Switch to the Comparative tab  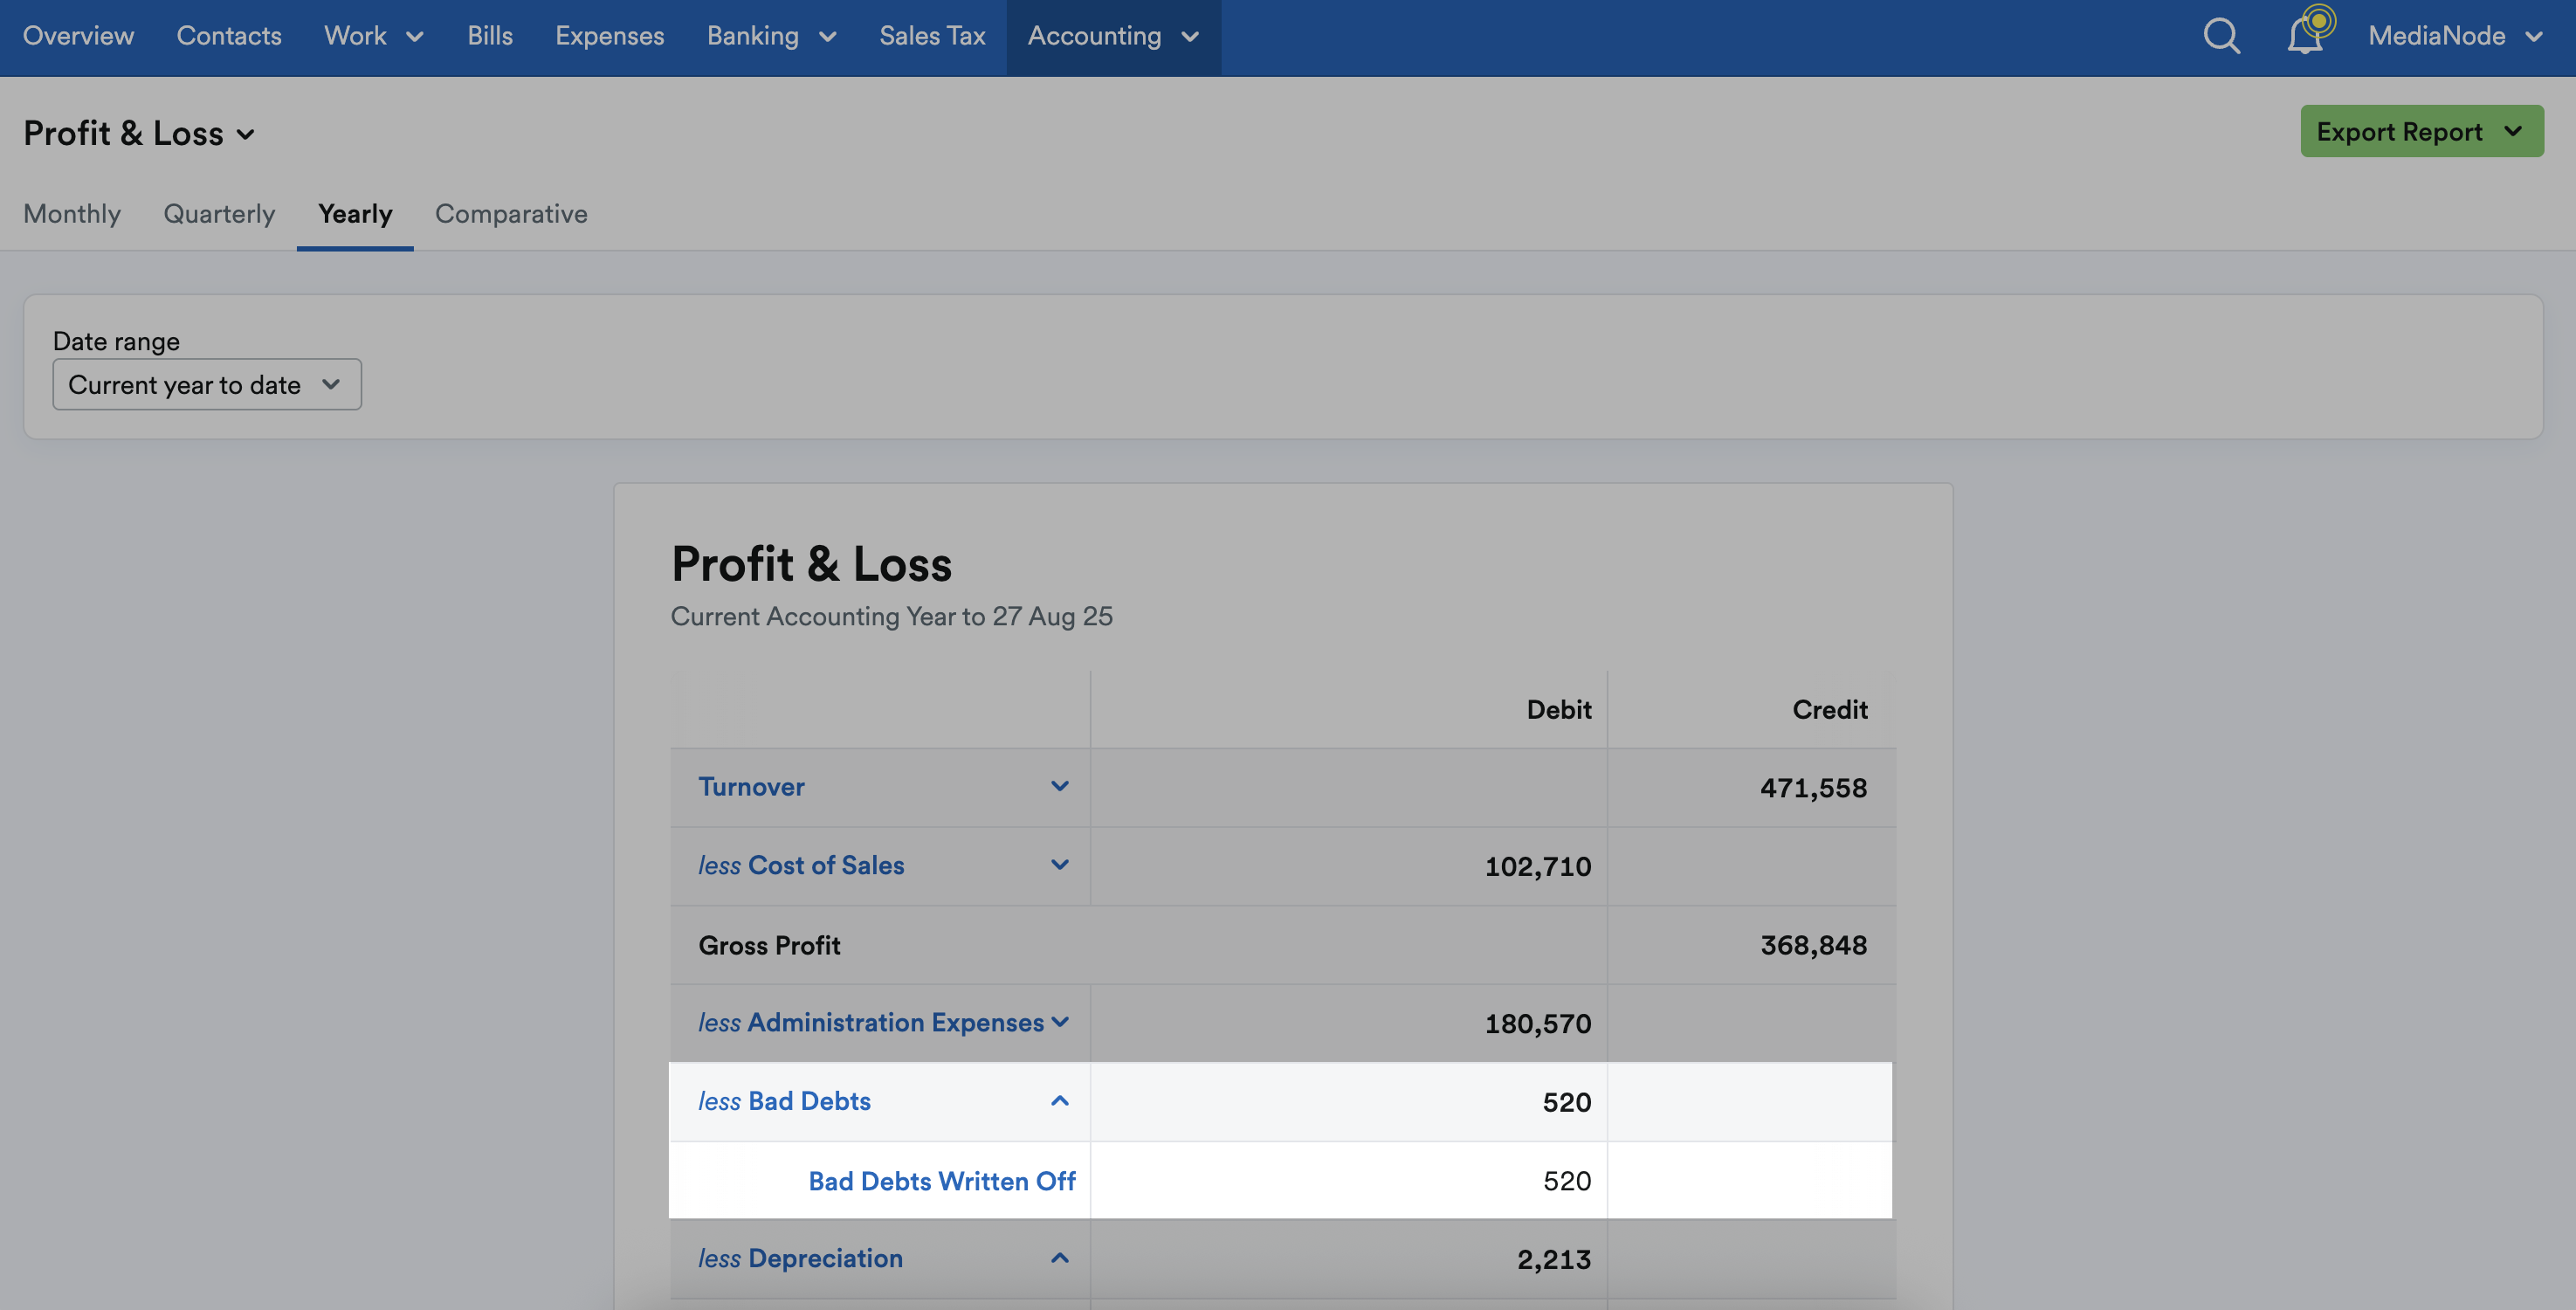click(511, 213)
